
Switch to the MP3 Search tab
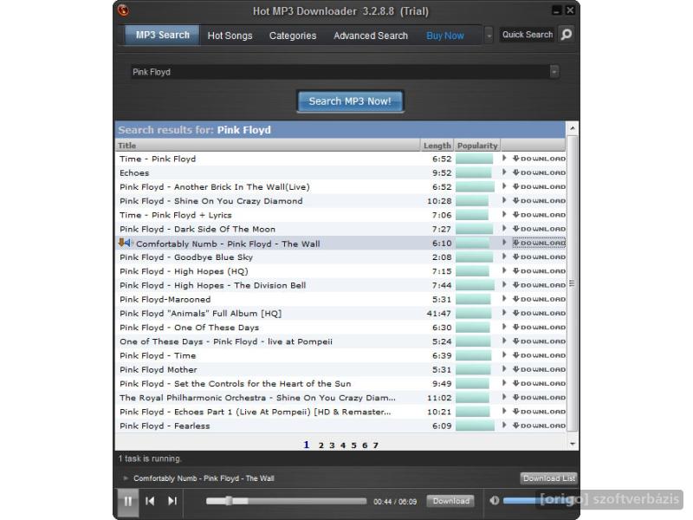tap(162, 35)
